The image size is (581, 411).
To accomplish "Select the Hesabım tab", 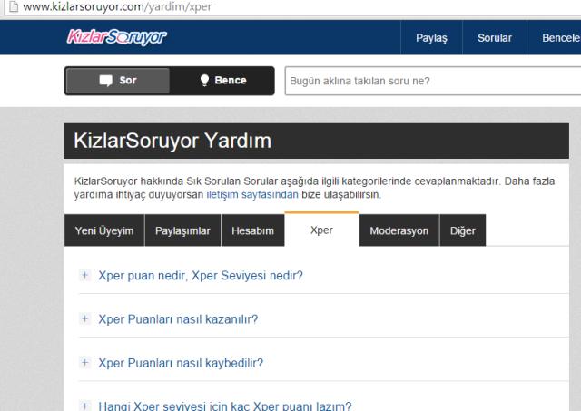I will pyautogui.click(x=252, y=230).
